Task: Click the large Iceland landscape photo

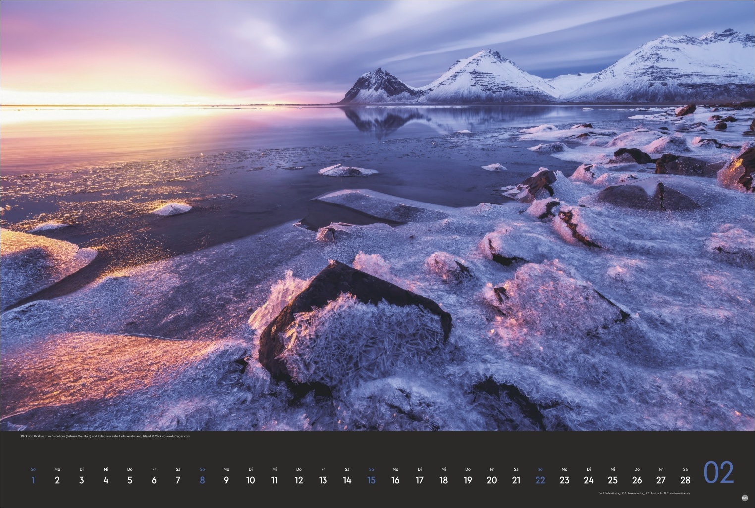Action: (377, 215)
